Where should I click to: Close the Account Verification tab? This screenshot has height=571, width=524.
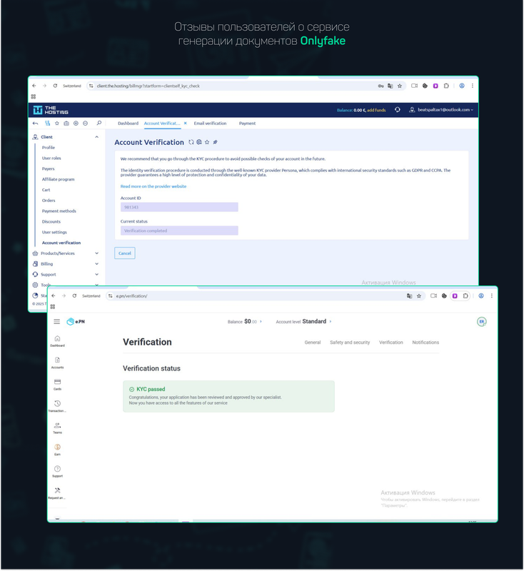[x=186, y=123]
